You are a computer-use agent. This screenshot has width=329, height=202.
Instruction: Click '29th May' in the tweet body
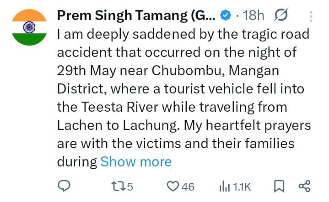pos(86,71)
